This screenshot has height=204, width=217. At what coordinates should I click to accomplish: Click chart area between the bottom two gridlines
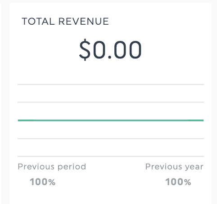click(x=111, y=147)
